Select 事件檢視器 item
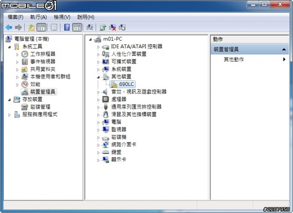The image size is (293, 213). click(x=43, y=62)
